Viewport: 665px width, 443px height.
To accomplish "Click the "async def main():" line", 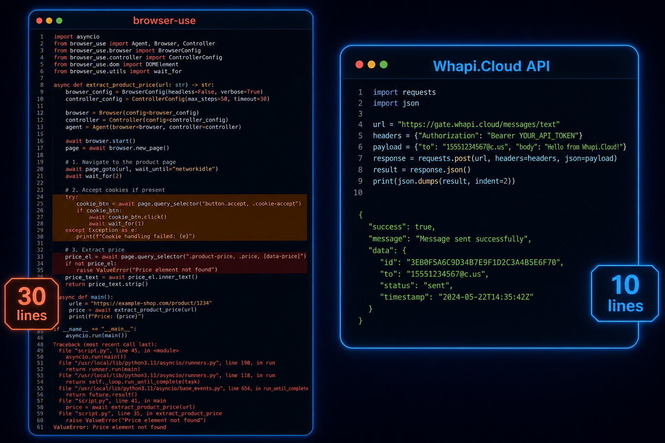I will (86, 297).
